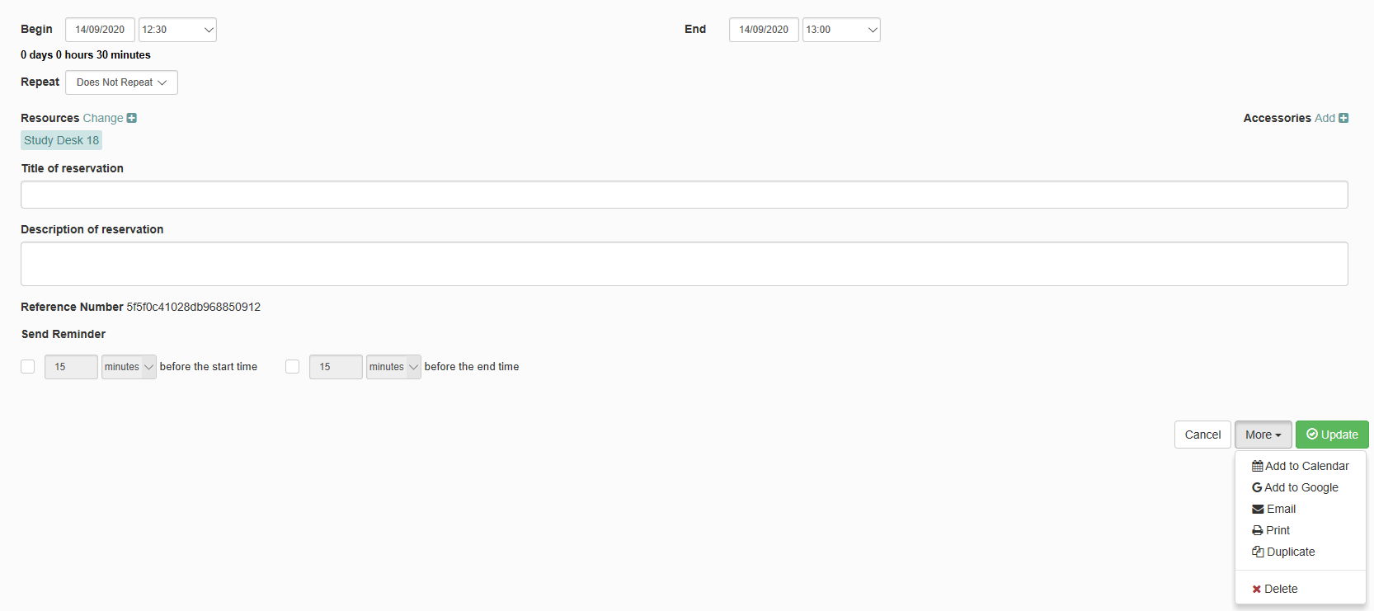Image resolution: width=1374 pixels, height=611 pixels.
Task: Open the Begin time 12:30 dropdown
Action: tap(177, 30)
